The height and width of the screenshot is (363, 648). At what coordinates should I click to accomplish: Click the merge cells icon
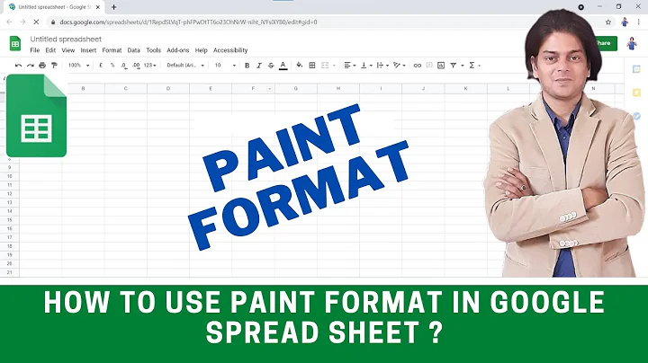pyautogui.click(x=325, y=66)
